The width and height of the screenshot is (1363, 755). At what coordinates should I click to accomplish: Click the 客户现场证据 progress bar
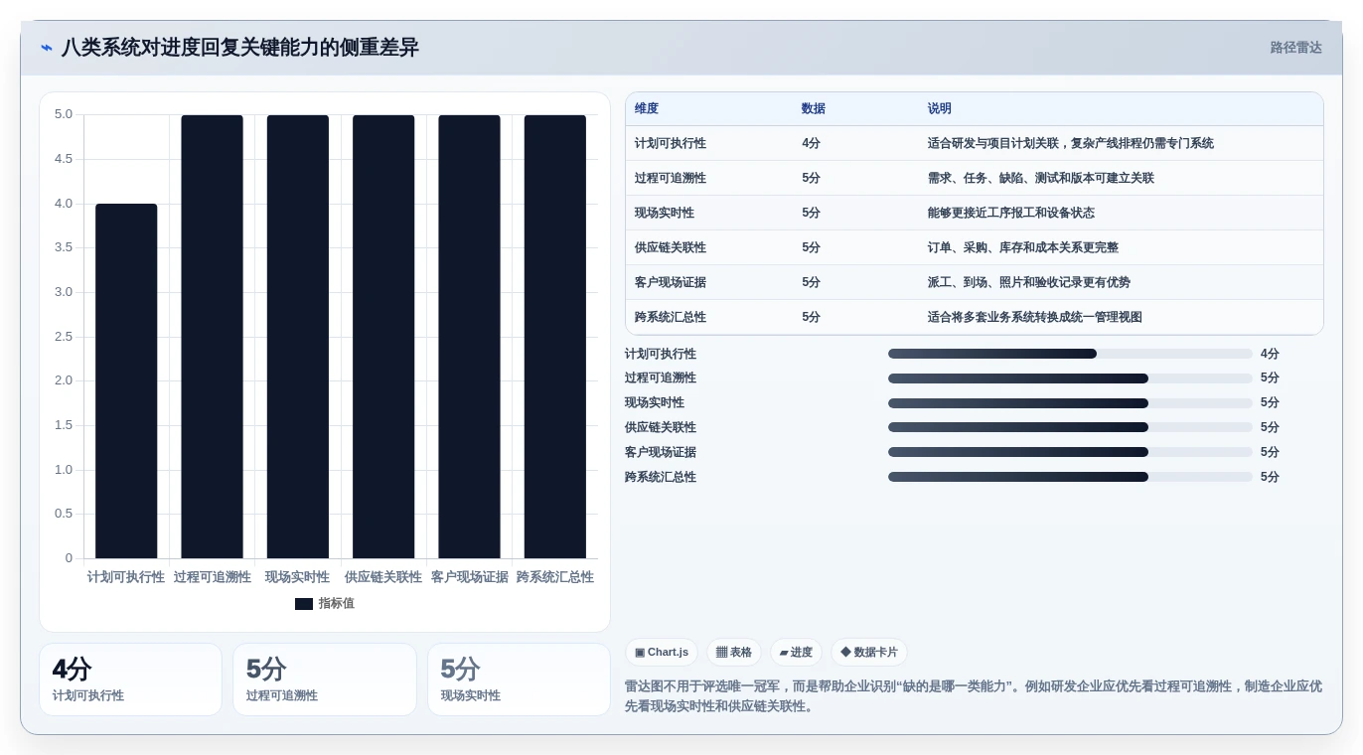tap(1070, 452)
